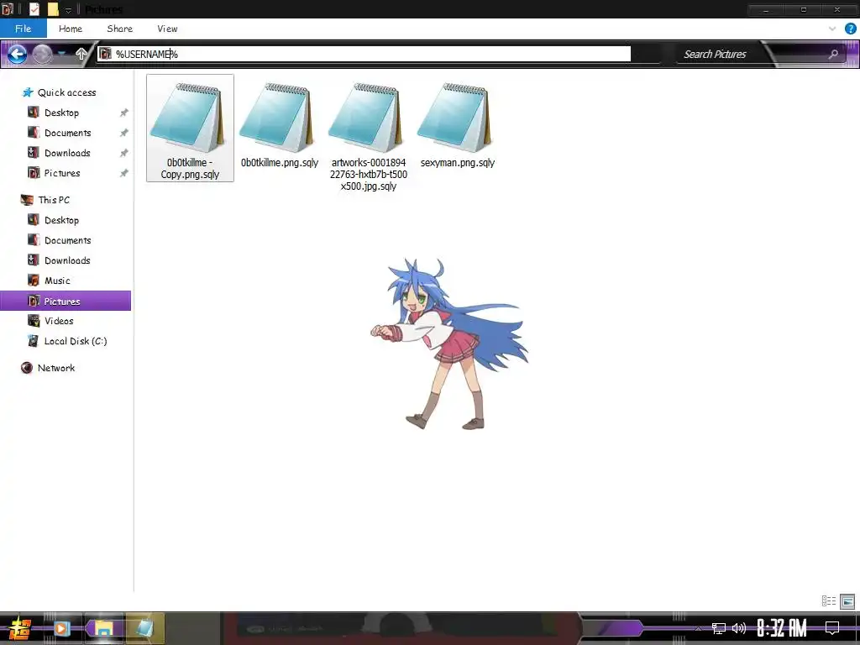Click into the %USERNAME% address field

point(364,54)
